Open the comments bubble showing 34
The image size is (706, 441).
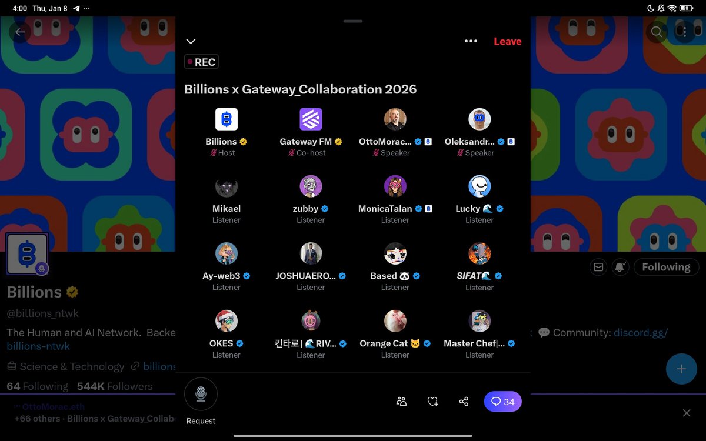[x=502, y=401]
